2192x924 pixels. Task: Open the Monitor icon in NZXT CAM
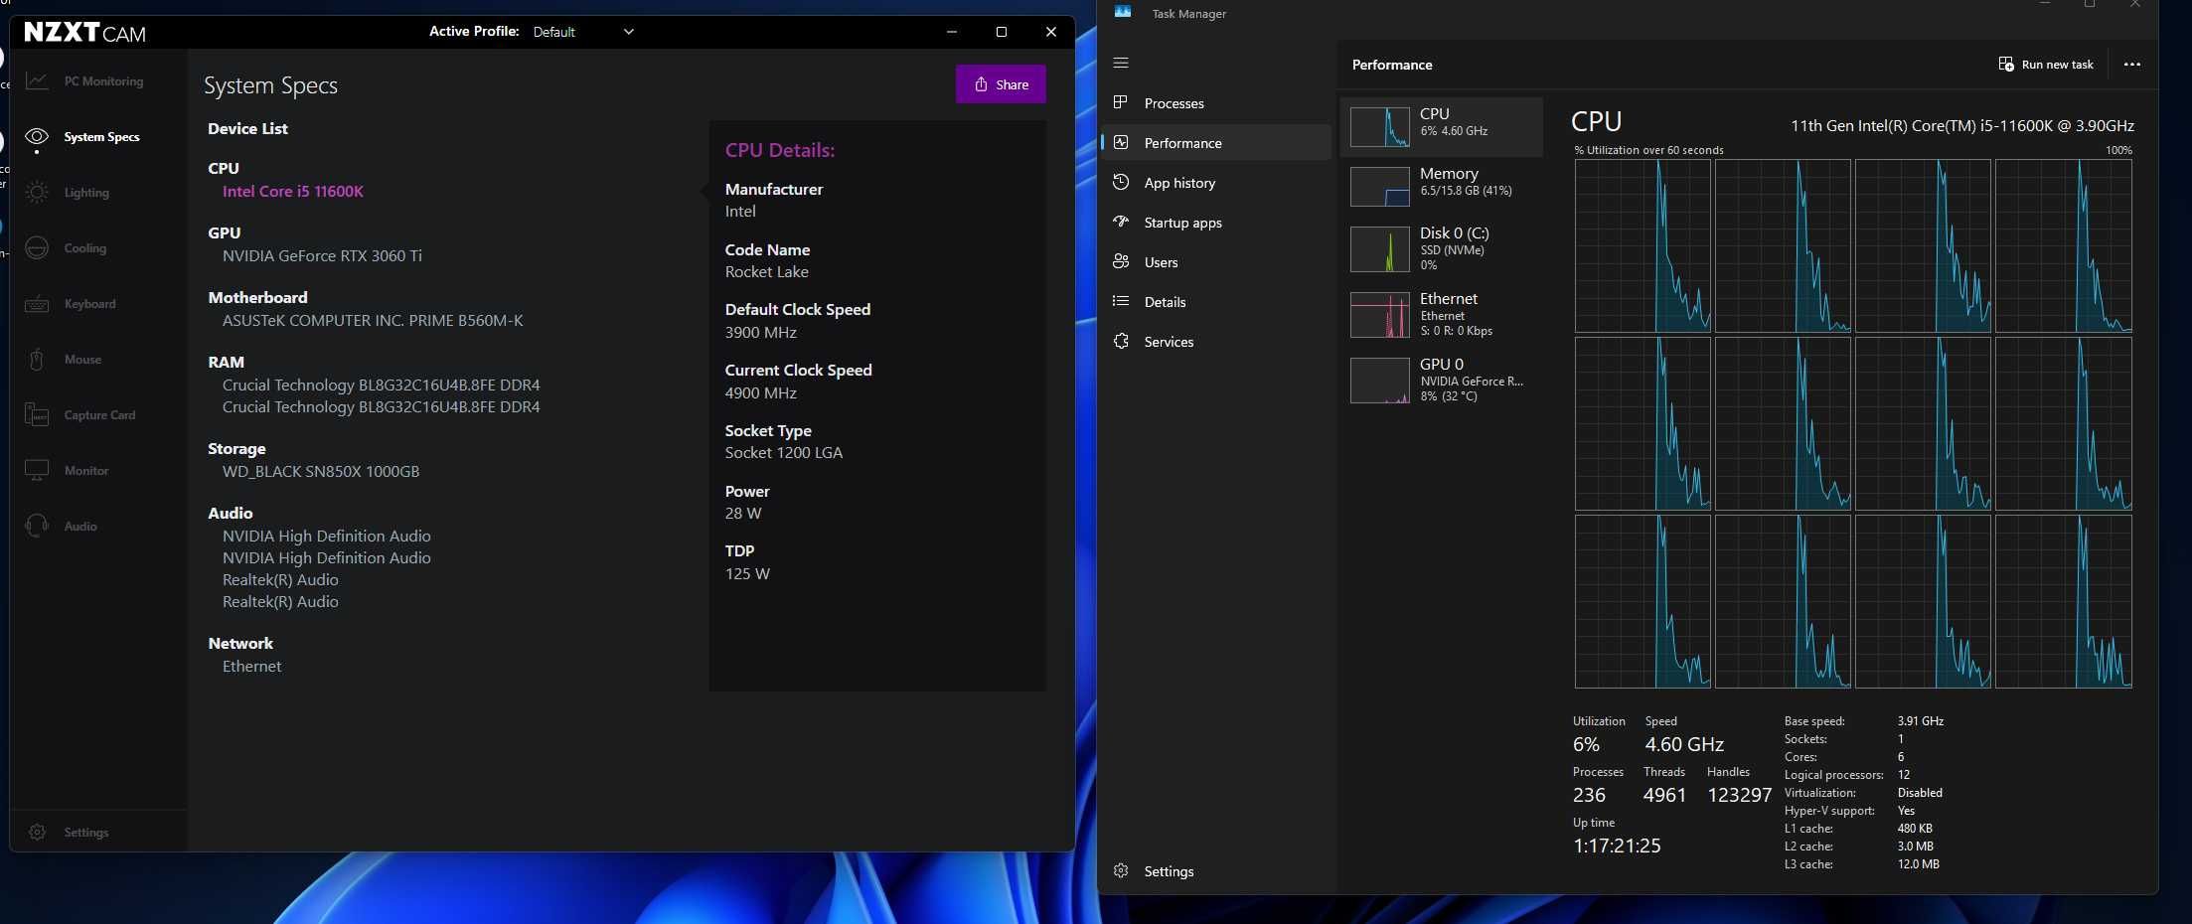(37, 470)
